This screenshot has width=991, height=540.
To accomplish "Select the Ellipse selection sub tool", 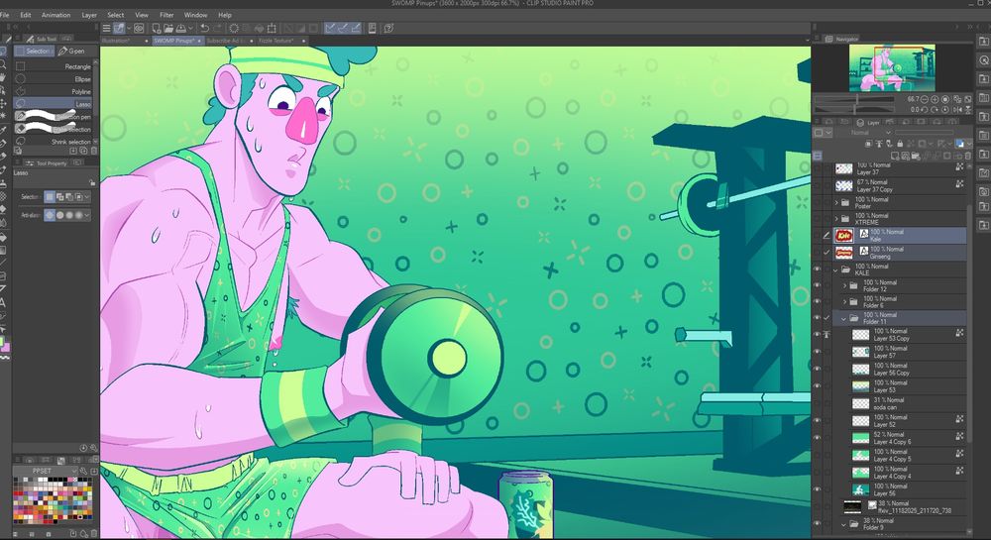I will pyautogui.click(x=55, y=79).
